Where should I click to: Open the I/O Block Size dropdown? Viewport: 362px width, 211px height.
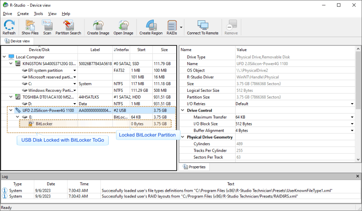click(352, 124)
